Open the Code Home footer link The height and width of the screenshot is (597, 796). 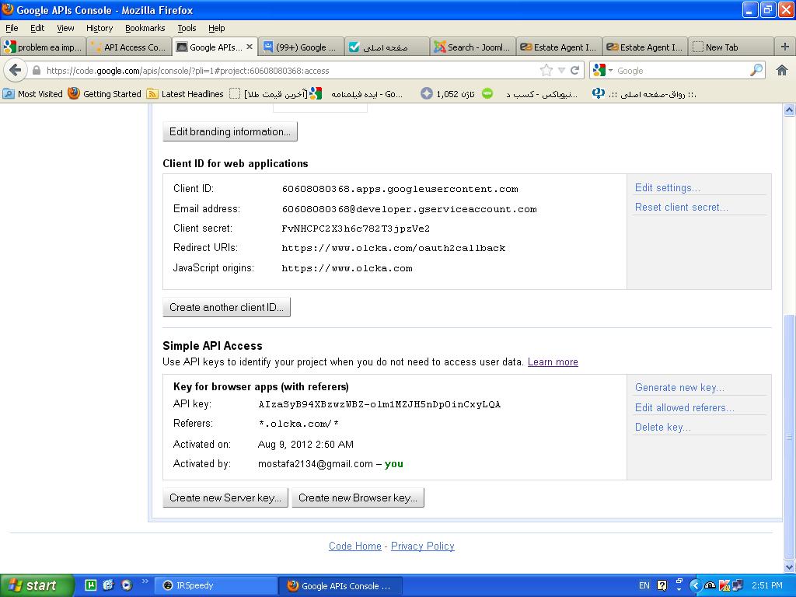[x=354, y=546]
